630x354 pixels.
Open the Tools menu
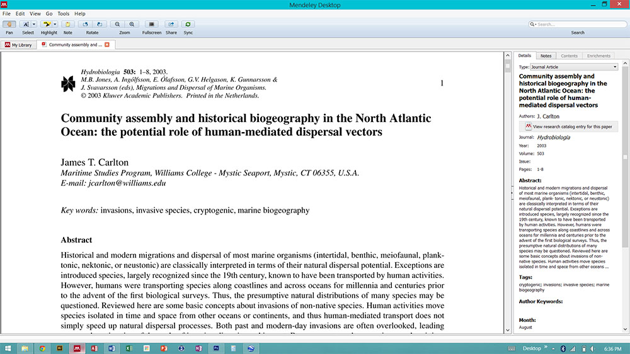tap(63, 14)
